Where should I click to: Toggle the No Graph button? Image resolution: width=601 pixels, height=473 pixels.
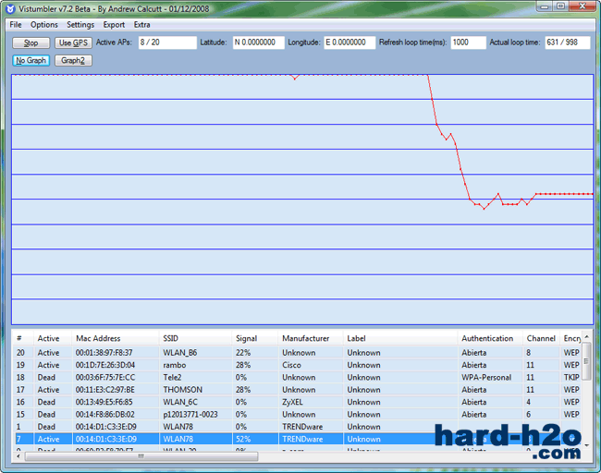(31, 60)
